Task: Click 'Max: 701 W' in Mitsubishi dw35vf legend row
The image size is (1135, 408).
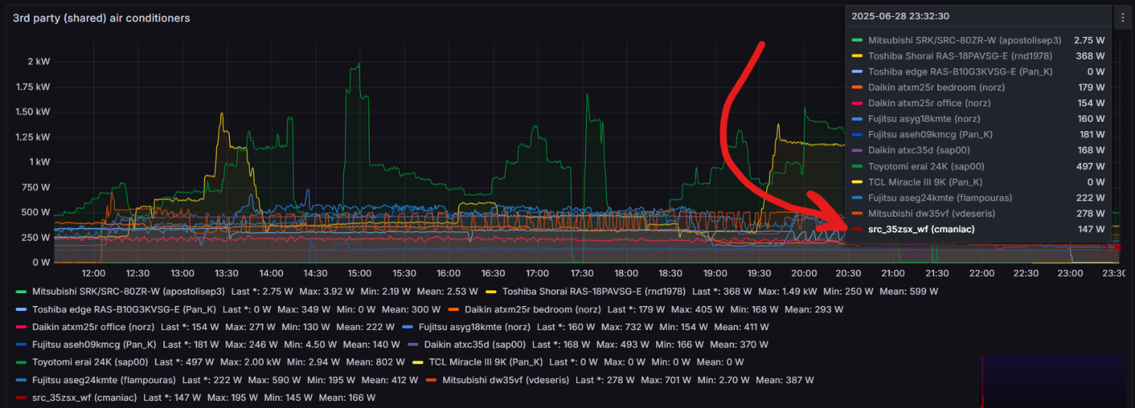Action: pyautogui.click(x=665, y=380)
